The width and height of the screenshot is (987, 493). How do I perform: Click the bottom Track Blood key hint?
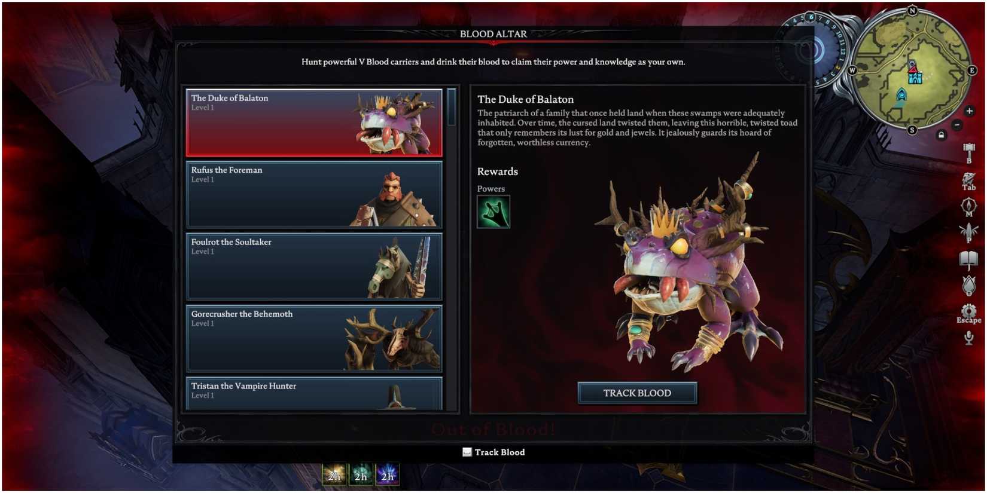(x=493, y=452)
